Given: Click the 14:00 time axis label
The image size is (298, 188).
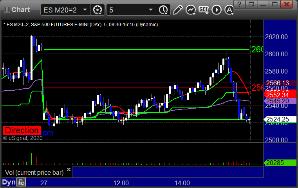Looking at the screenshot, I should pos(182,183).
